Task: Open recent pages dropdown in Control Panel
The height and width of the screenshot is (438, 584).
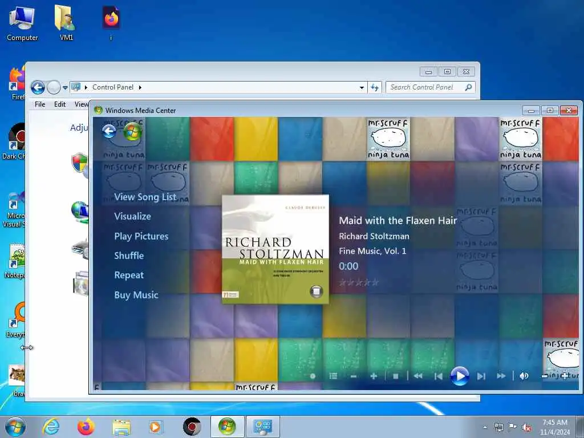Action: pos(65,87)
